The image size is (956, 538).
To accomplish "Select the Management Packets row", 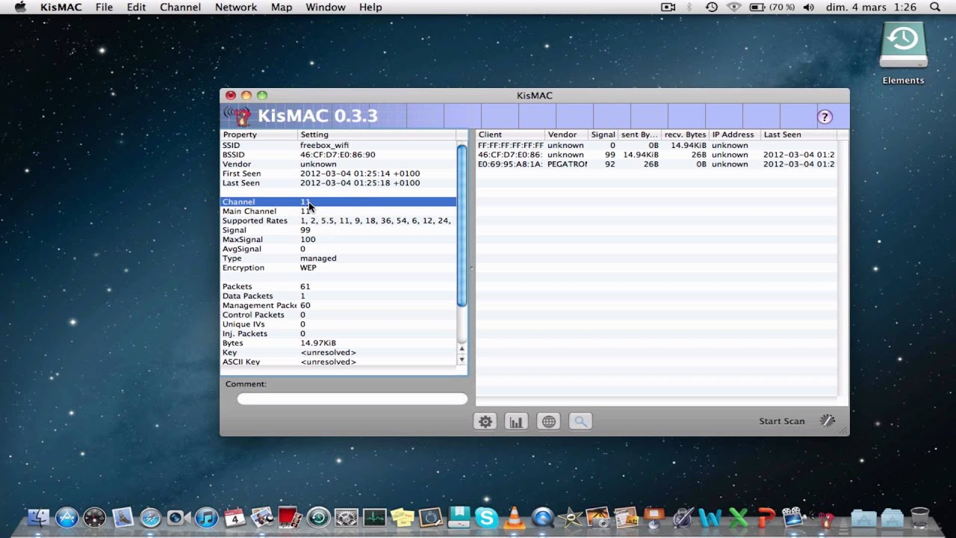I will (x=338, y=306).
